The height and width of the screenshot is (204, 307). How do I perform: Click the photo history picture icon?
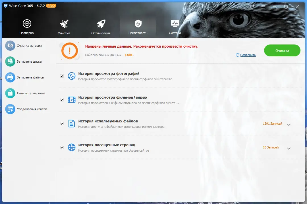pyautogui.click(x=71, y=76)
